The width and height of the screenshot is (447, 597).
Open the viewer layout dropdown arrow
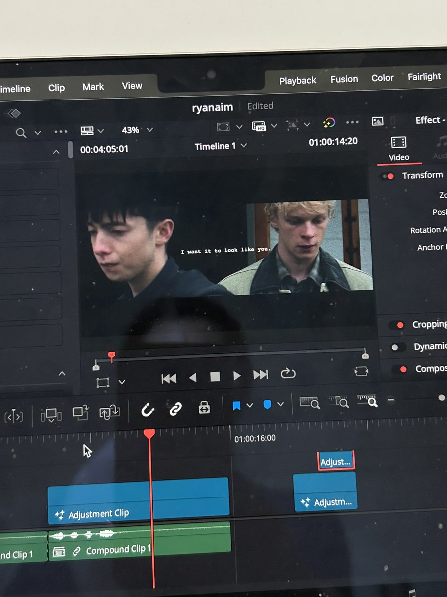point(101,131)
